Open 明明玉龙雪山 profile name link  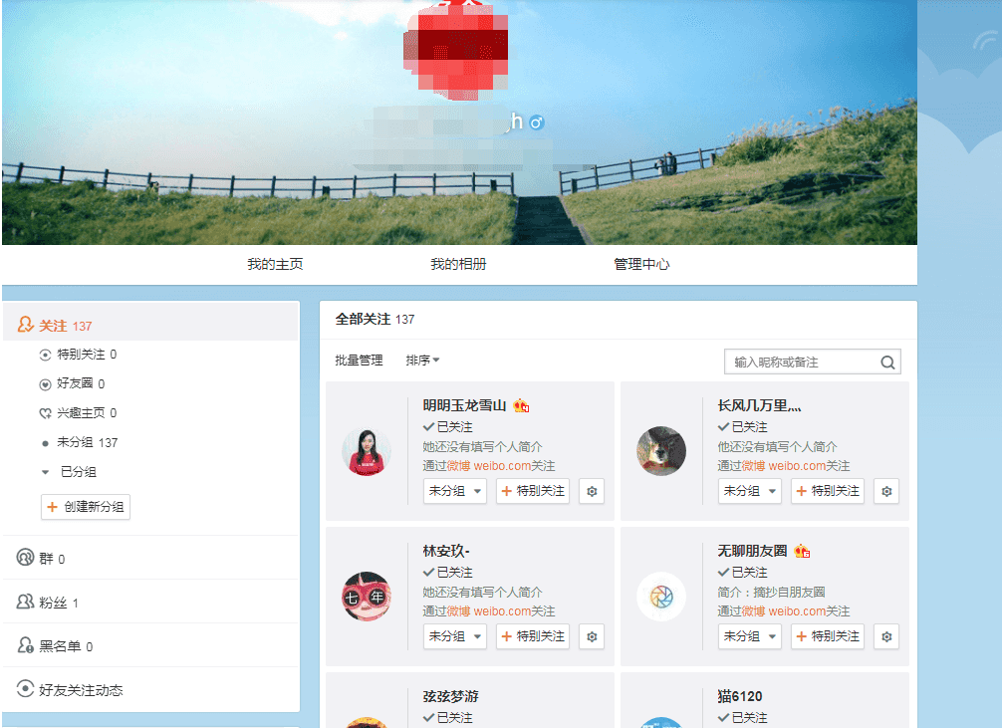point(464,406)
